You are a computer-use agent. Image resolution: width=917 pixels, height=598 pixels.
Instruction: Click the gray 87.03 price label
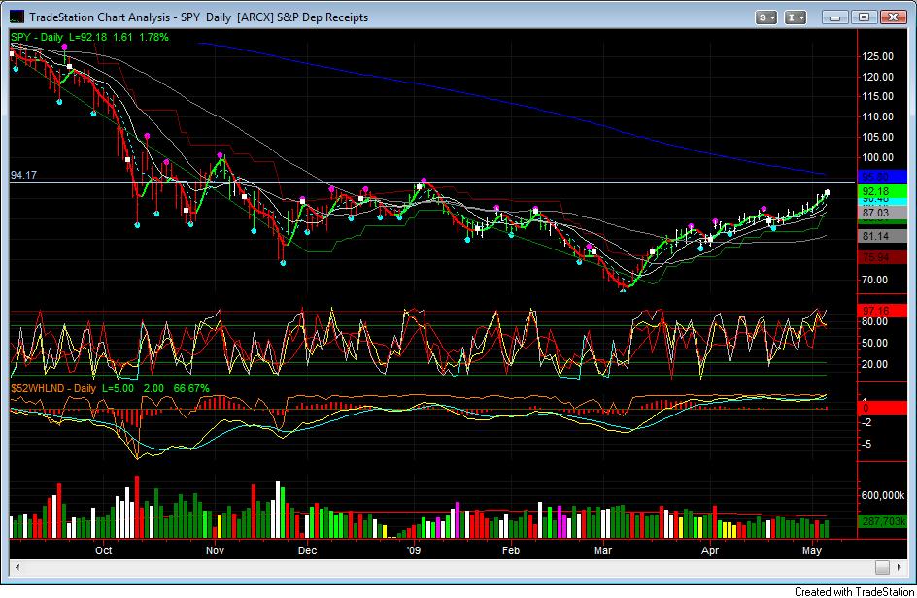point(882,213)
